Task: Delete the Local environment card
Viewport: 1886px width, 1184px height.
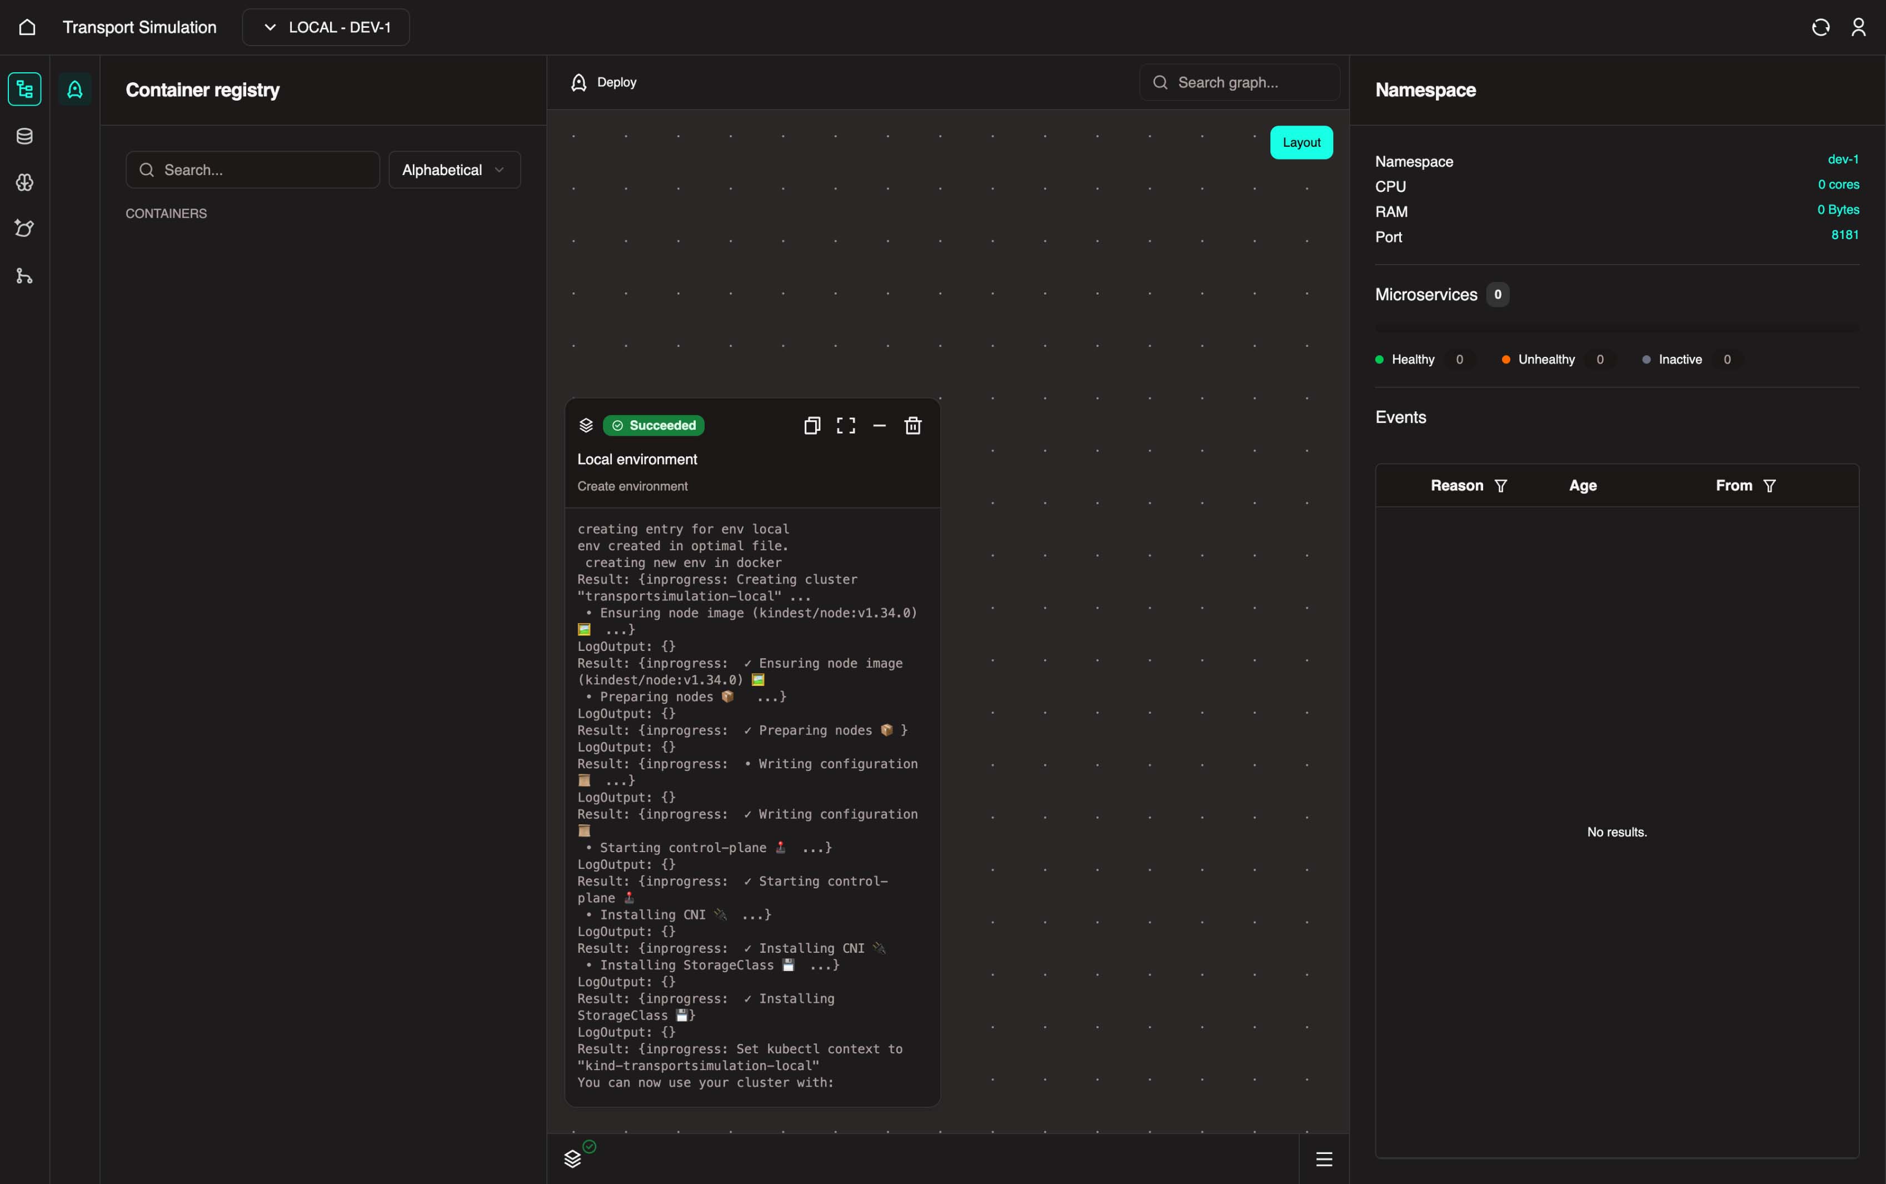Action: point(913,425)
